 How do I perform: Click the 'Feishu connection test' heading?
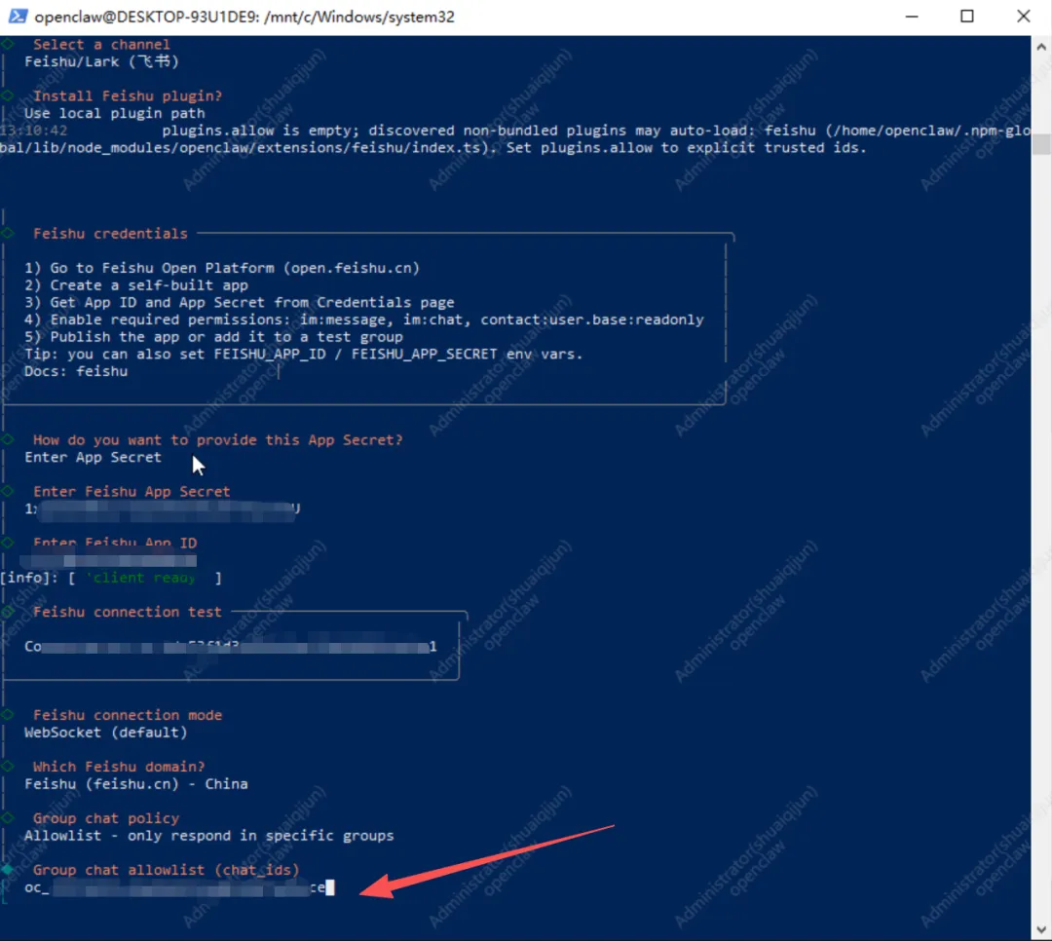128,612
